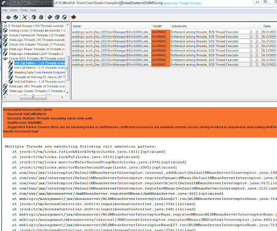The height and width of the screenshot is (231, 277).
Task: Click the crossed tools preferences icon
Action: [25, 17]
